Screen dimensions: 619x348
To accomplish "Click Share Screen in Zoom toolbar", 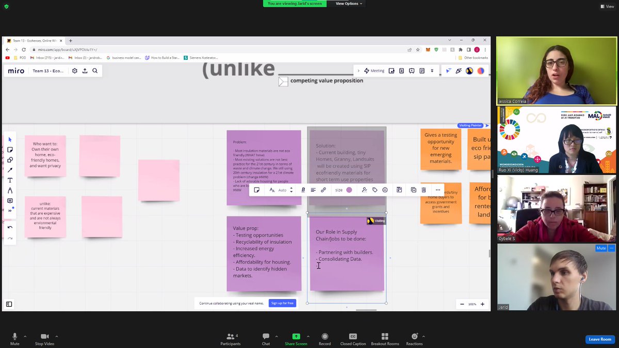I will click(296, 339).
